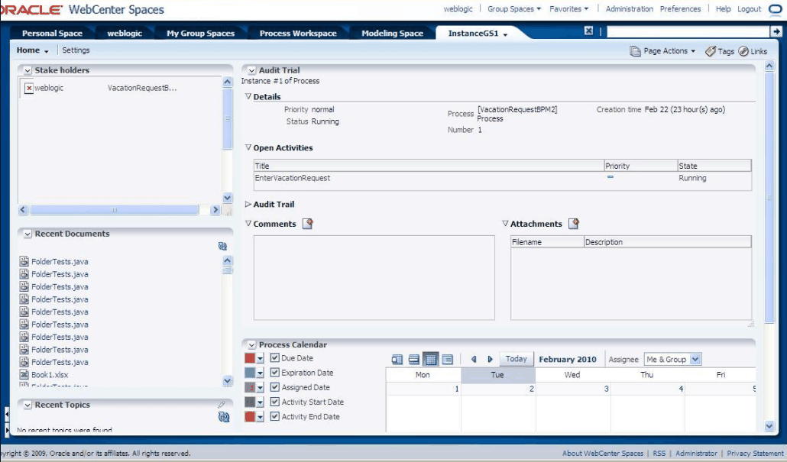The image size is (787, 462).
Task: Switch to the weblogic tab
Action: coord(125,33)
